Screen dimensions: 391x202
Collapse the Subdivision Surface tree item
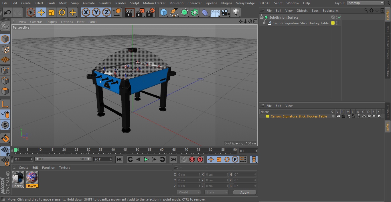(261, 17)
